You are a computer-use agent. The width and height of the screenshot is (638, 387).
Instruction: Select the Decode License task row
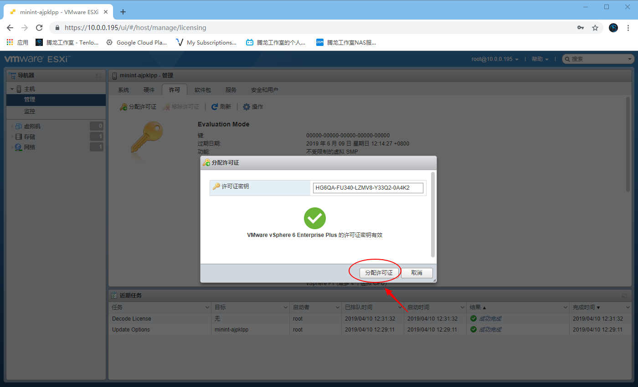pos(370,319)
